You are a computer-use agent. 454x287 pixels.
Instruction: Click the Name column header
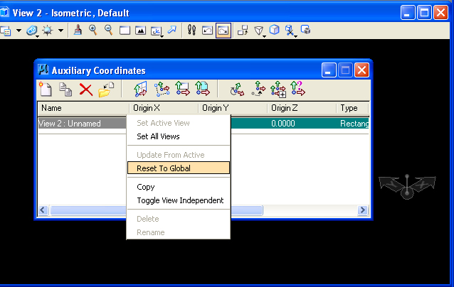[83, 108]
